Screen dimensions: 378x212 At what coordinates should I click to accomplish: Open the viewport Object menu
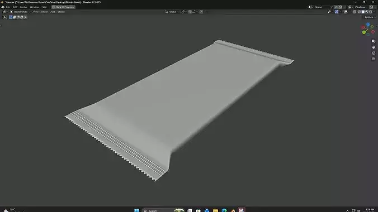click(x=61, y=12)
